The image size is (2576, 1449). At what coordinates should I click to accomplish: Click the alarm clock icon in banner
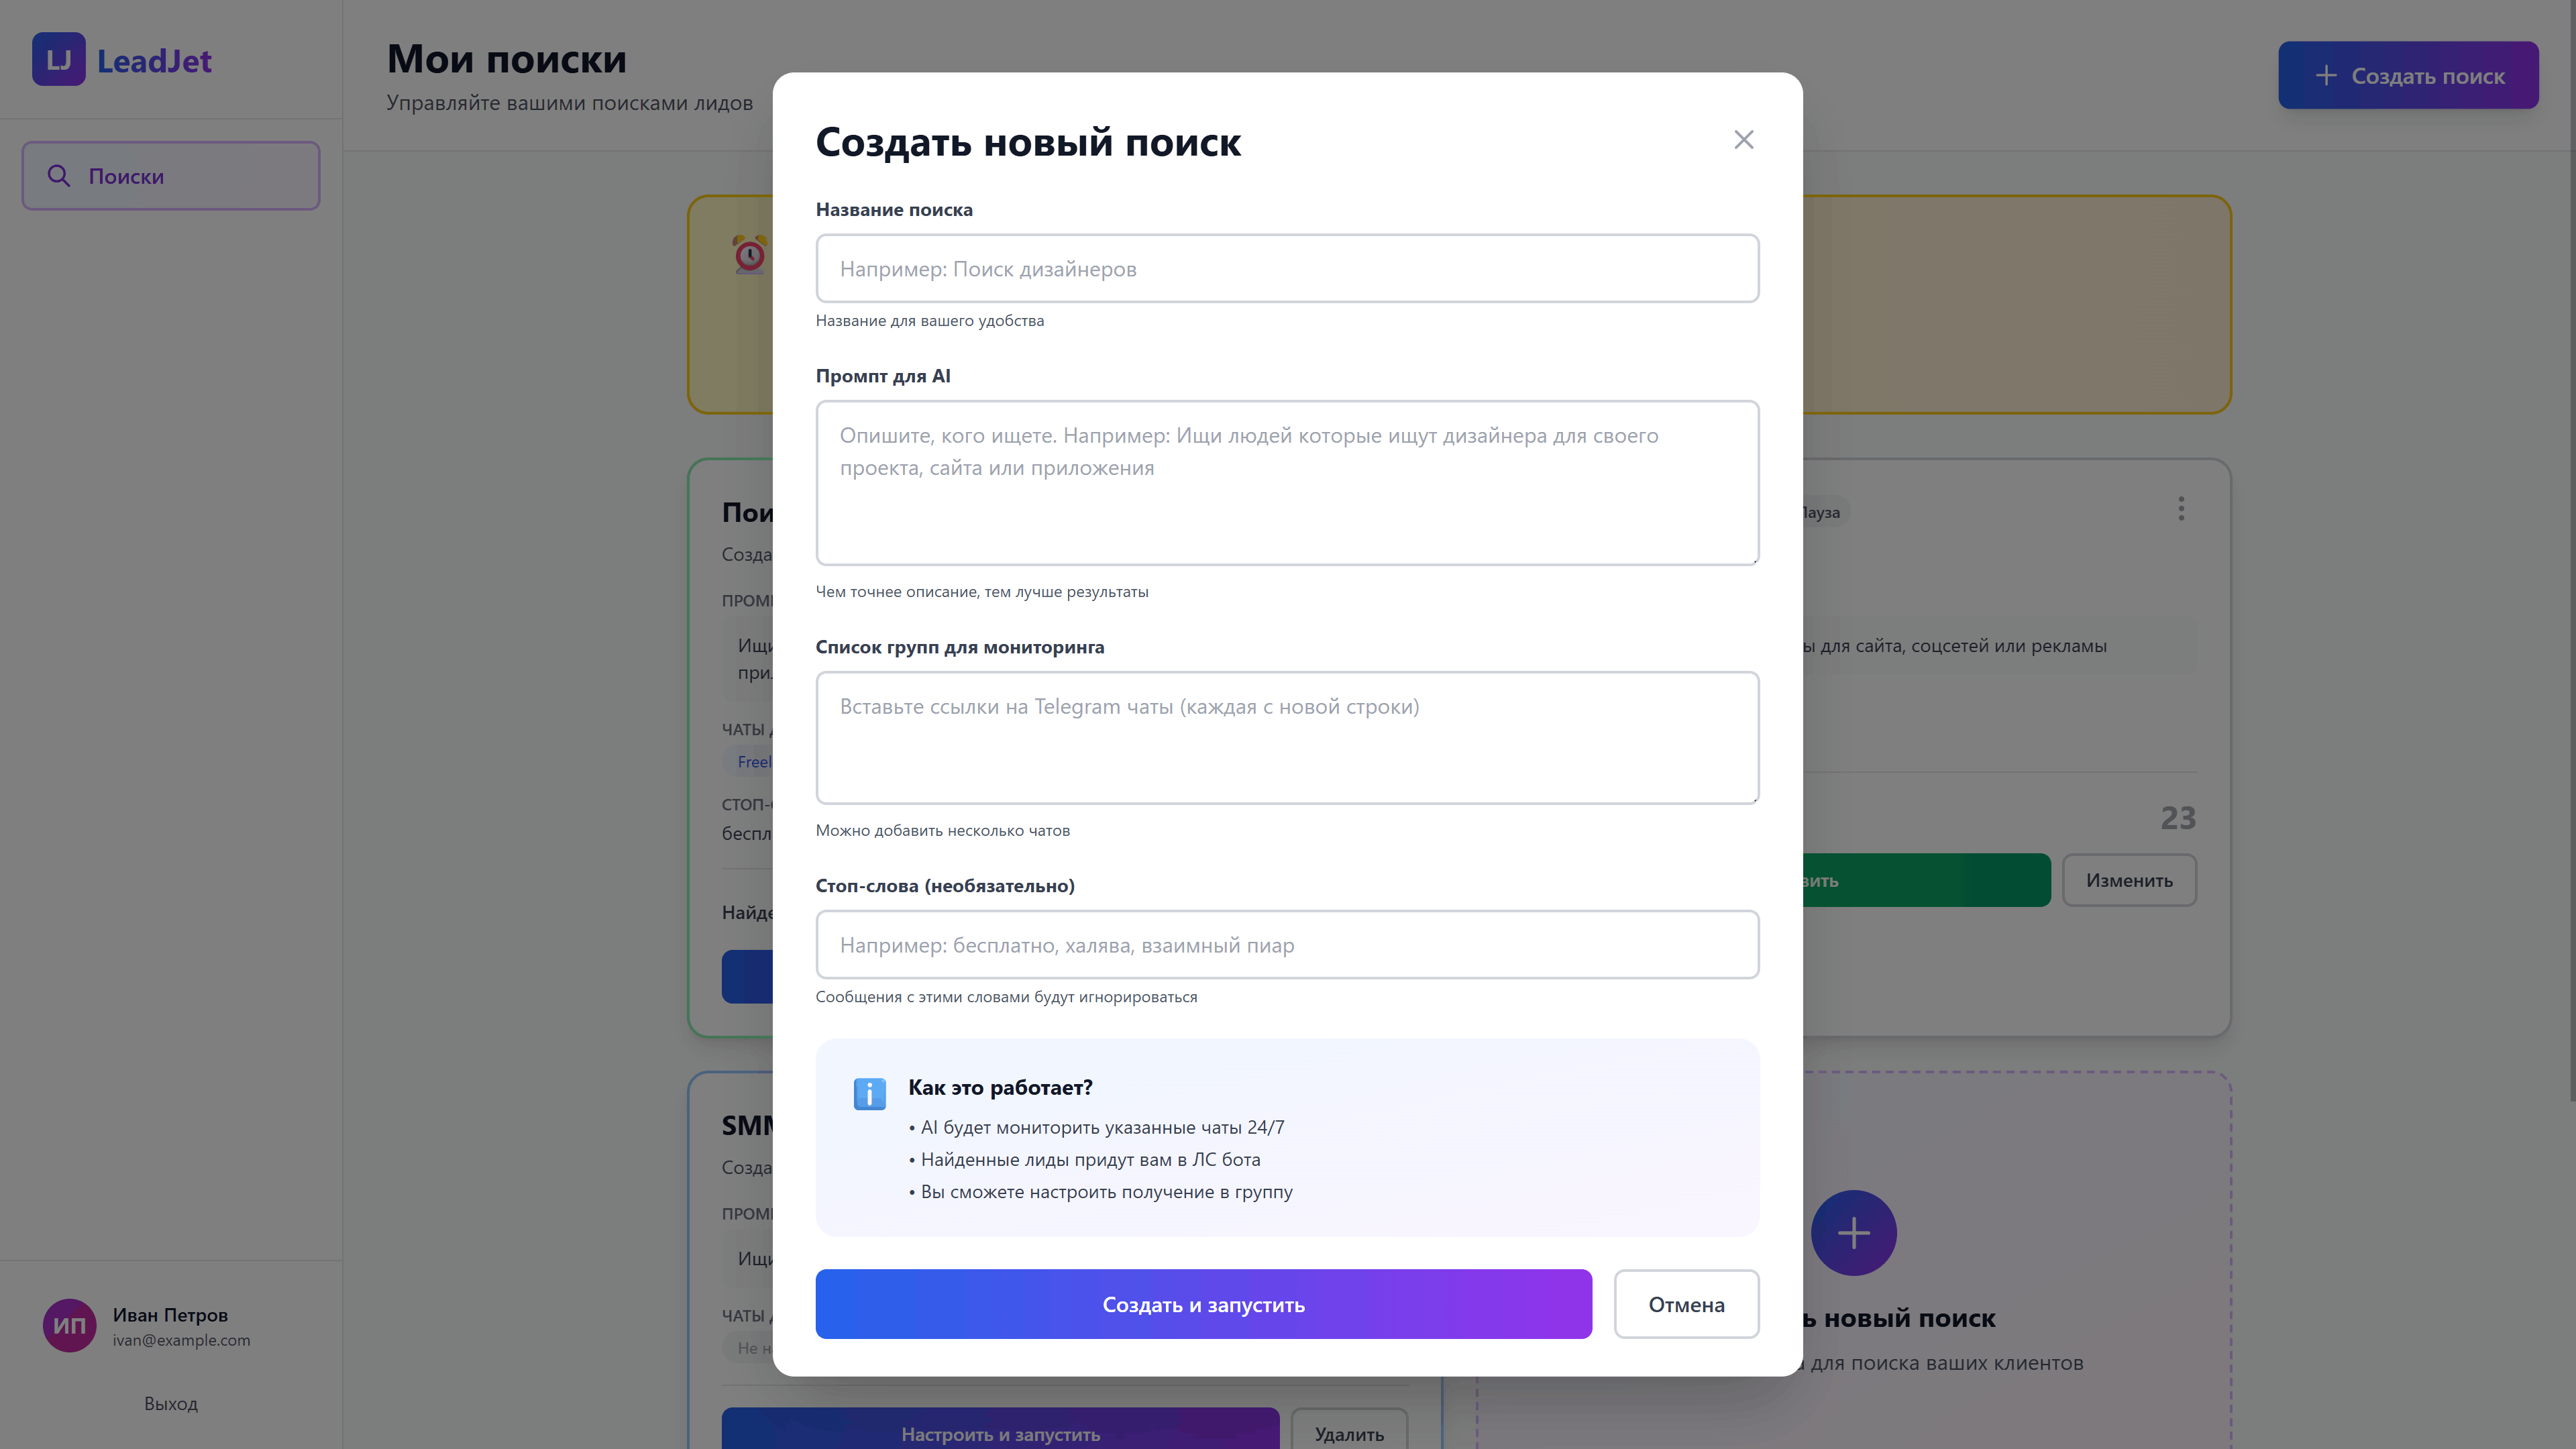pos(749,254)
